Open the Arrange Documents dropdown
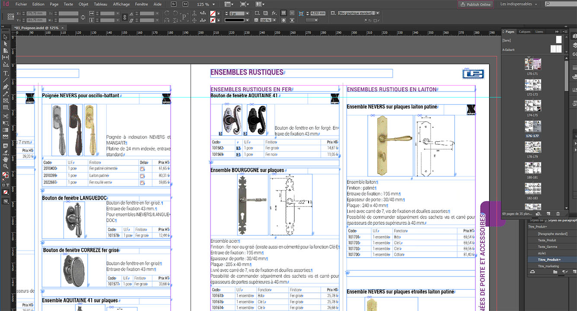 tap(260, 4)
